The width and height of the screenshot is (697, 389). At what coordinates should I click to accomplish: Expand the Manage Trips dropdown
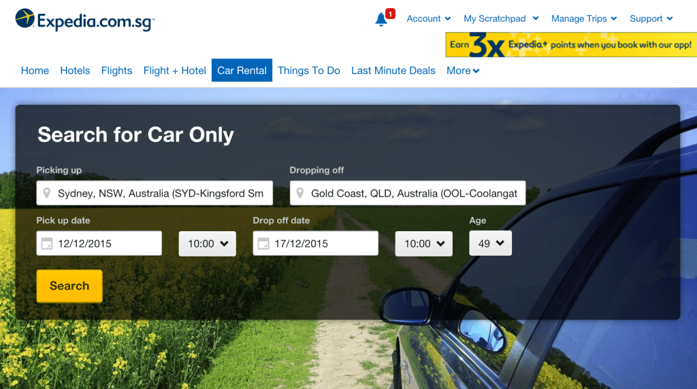(x=584, y=18)
